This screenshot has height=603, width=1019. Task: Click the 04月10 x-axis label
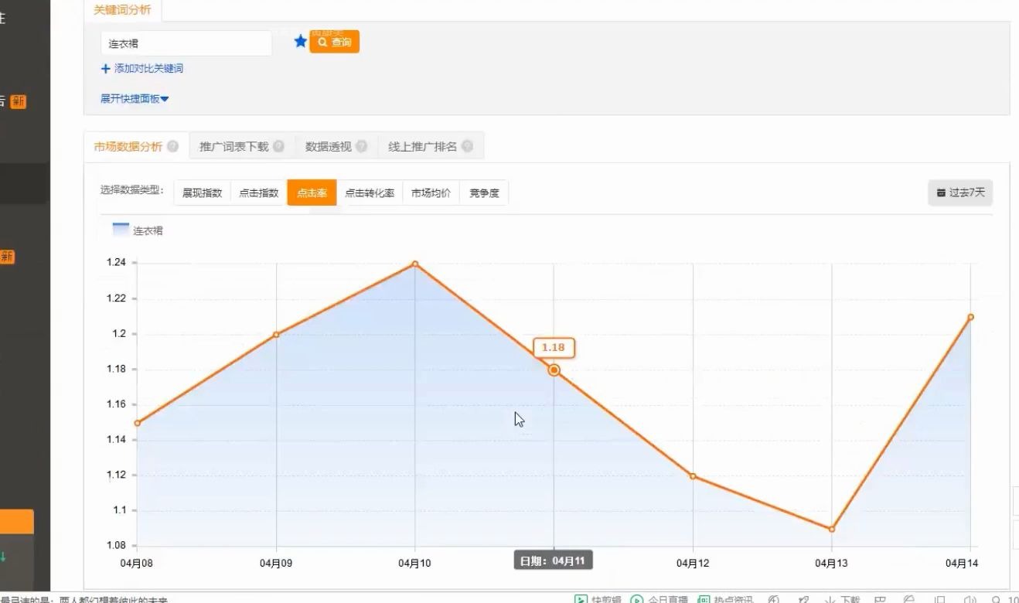pyautogui.click(x=414, y=563)
